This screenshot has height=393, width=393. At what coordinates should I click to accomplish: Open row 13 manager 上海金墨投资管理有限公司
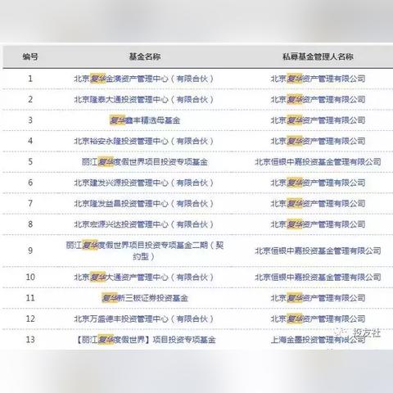[x=318, y=340]
